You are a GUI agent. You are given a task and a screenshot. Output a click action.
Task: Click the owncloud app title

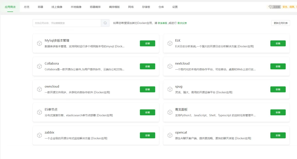tap(52, 86)
